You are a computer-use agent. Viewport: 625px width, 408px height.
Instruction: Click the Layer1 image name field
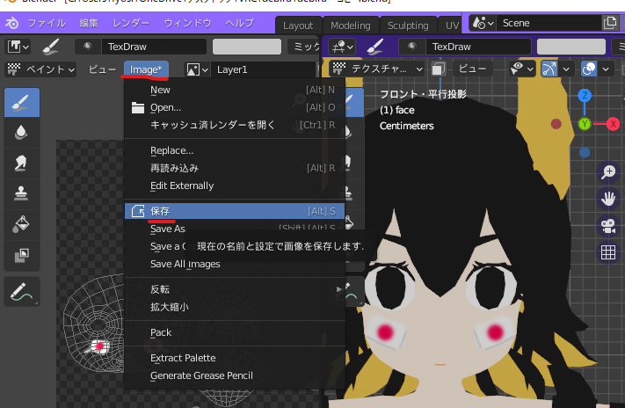(x=265, y=69)
